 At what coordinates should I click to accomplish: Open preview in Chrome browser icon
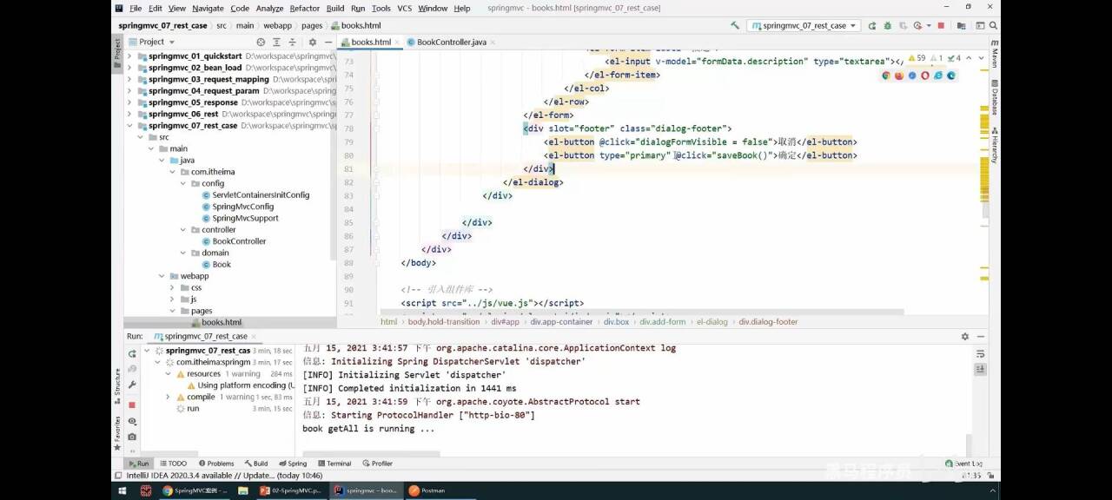point(886,76)
